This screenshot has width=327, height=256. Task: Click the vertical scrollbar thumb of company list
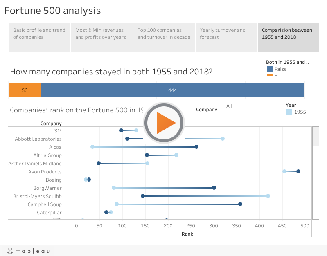pos(316,136)
